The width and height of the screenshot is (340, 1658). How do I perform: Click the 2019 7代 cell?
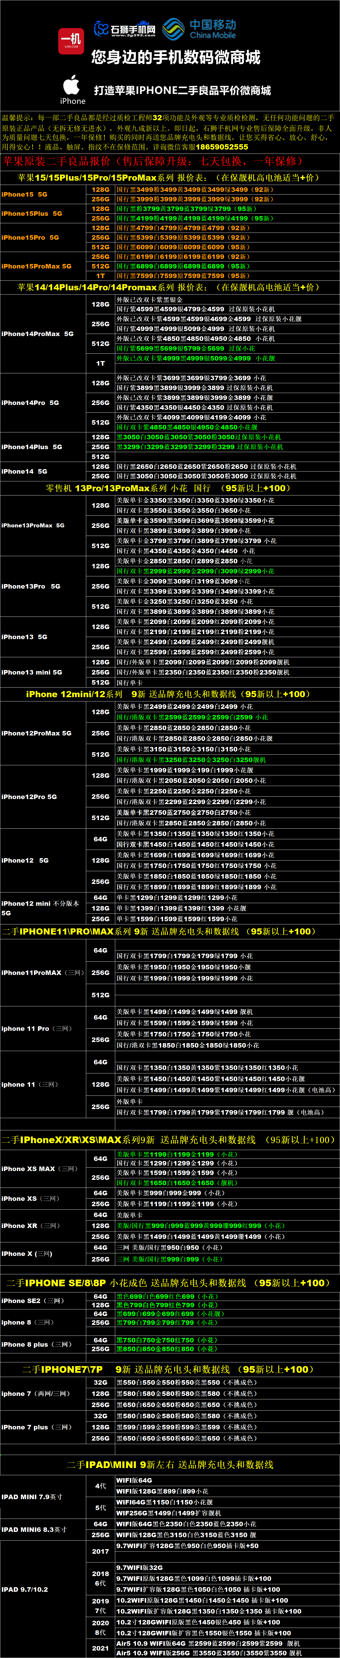(x=101, y=1606)
